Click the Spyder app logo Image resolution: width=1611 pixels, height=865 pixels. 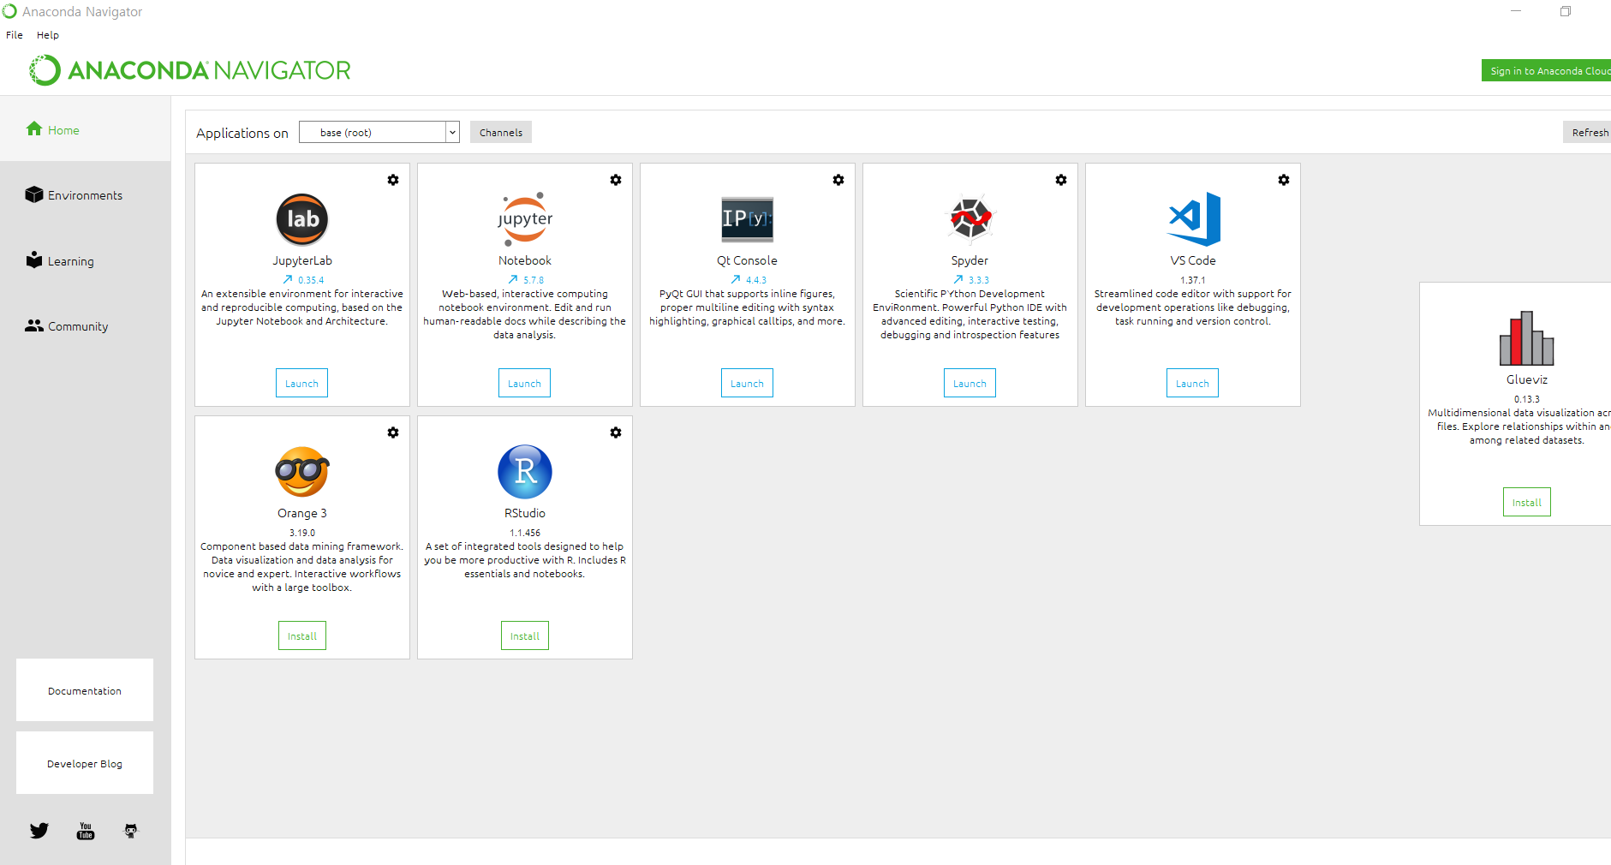tap(970, 218)
